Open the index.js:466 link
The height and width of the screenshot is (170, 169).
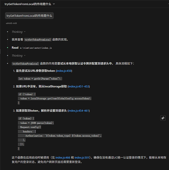pos(63,157)
